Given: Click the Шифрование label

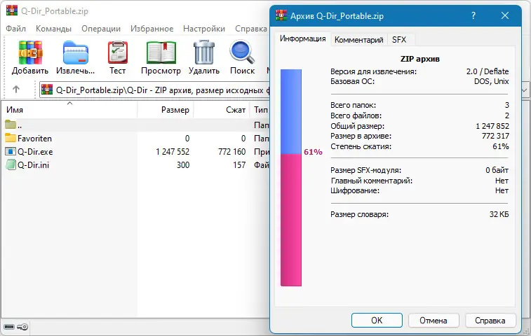Looking at the screenshot, I should coord(355,190).
